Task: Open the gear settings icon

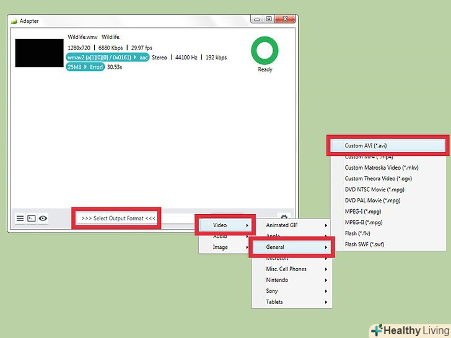Action: tap(284, 217)
